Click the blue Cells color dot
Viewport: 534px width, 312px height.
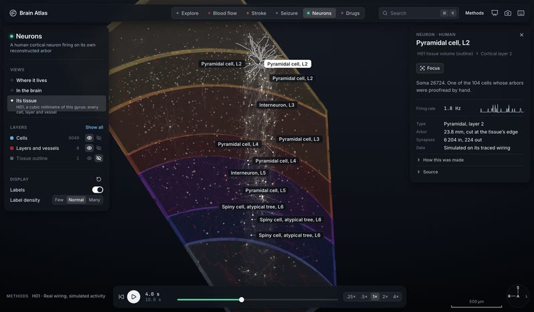[x=12, y=138]
